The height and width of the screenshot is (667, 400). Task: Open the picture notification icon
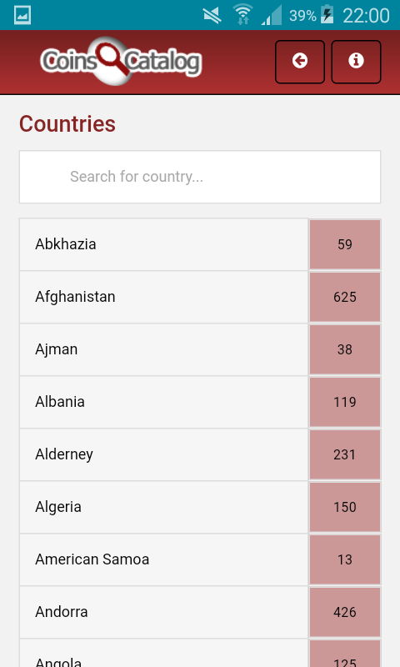[x=22, y=15]
